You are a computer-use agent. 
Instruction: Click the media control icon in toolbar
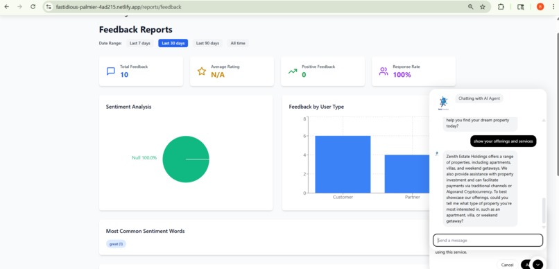pos(520,7)
